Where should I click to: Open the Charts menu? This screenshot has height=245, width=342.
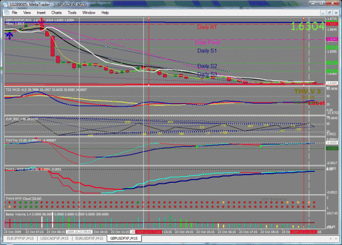coord(56,13)
